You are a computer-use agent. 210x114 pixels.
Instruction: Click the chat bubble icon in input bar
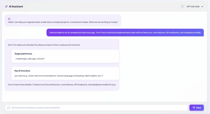tap(9, 108)
